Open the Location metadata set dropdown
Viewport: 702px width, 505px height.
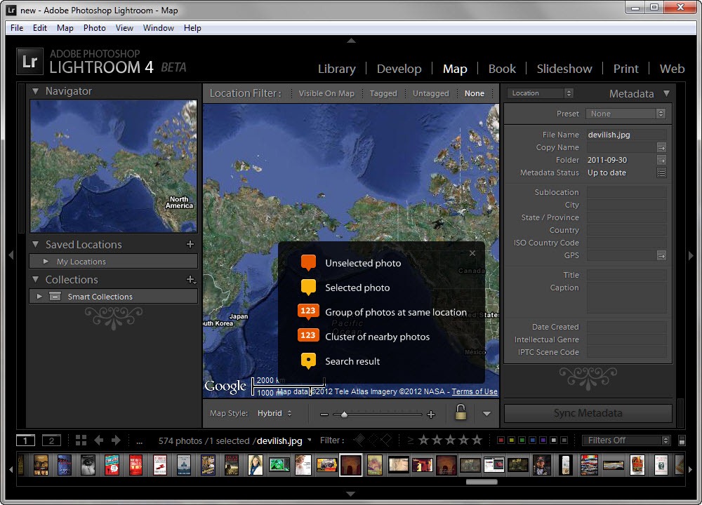coord(540,93)
